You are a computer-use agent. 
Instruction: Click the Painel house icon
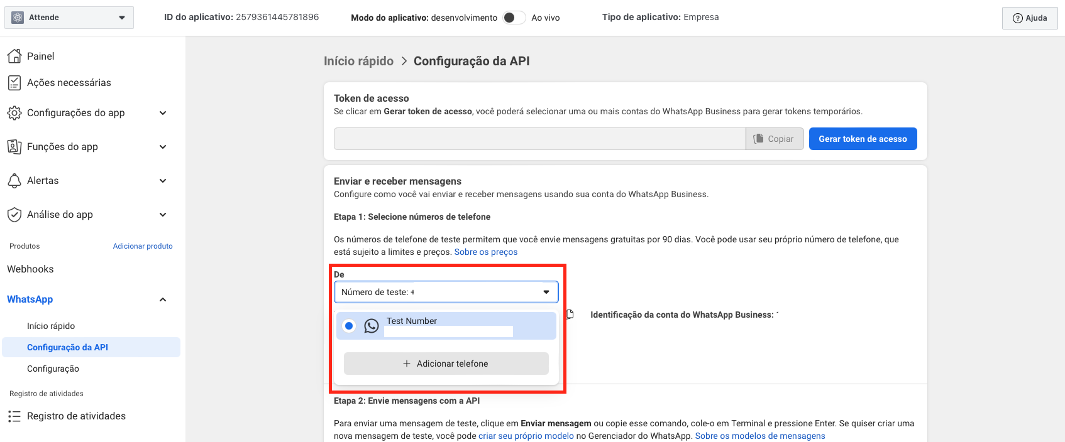pyautogui.click(x=14, y=56)
